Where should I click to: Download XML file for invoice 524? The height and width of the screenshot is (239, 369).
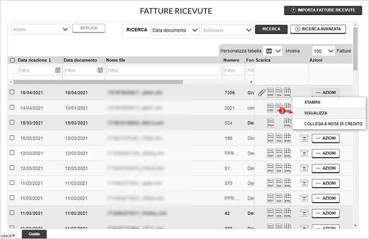click(x=287, y=123)
